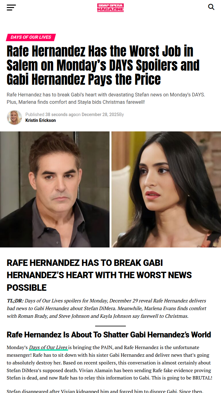Select the main article headline
This screenshot has height=393, width=221.
(x=103, y=65)
